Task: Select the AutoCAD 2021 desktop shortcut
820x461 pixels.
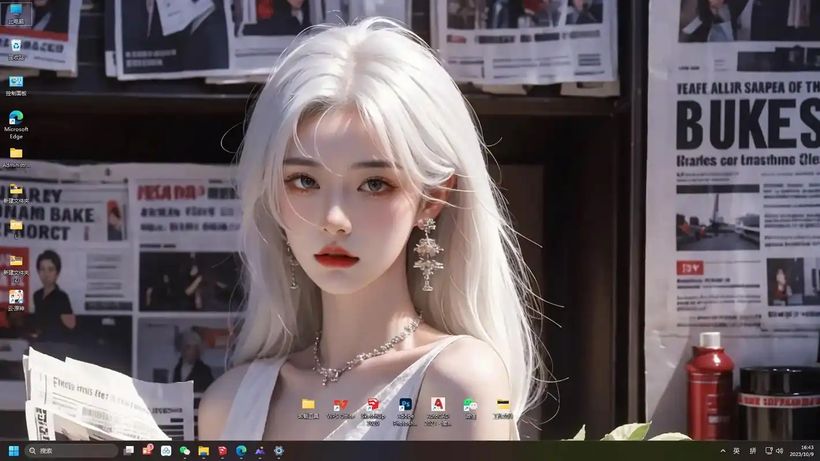Action: (438, 405)
